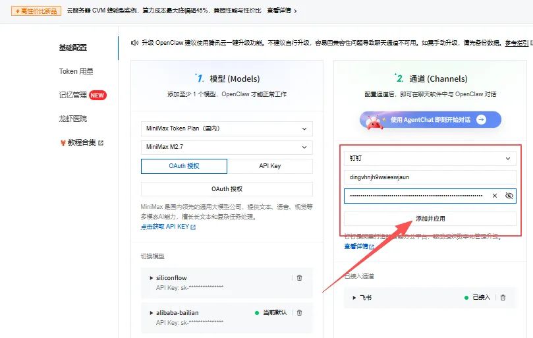Click the chevron after banner 查看详情
Image resolution: width=533 pixels, height=338 pixels.
295,11
